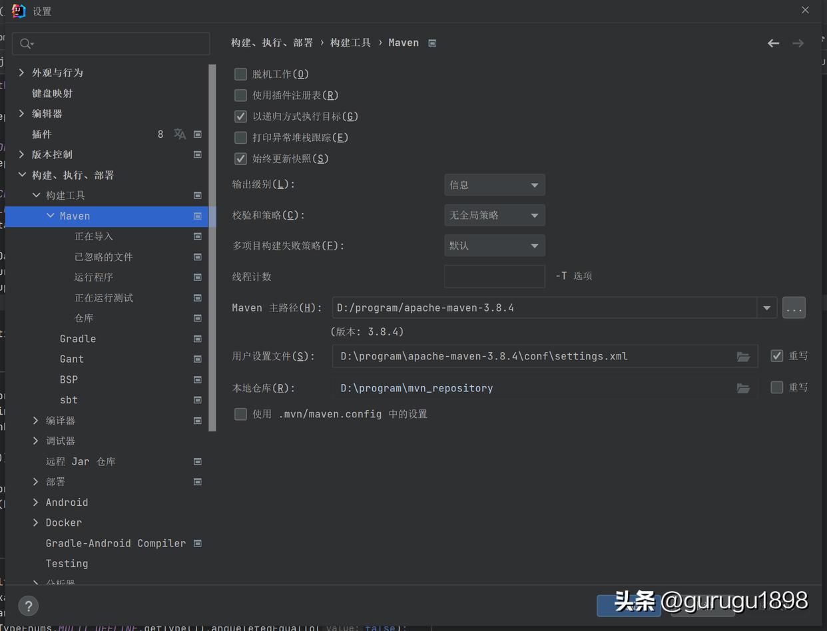
Task: Uncheck 以递归方式执行目标 option
Action: [x=240, y=116]
